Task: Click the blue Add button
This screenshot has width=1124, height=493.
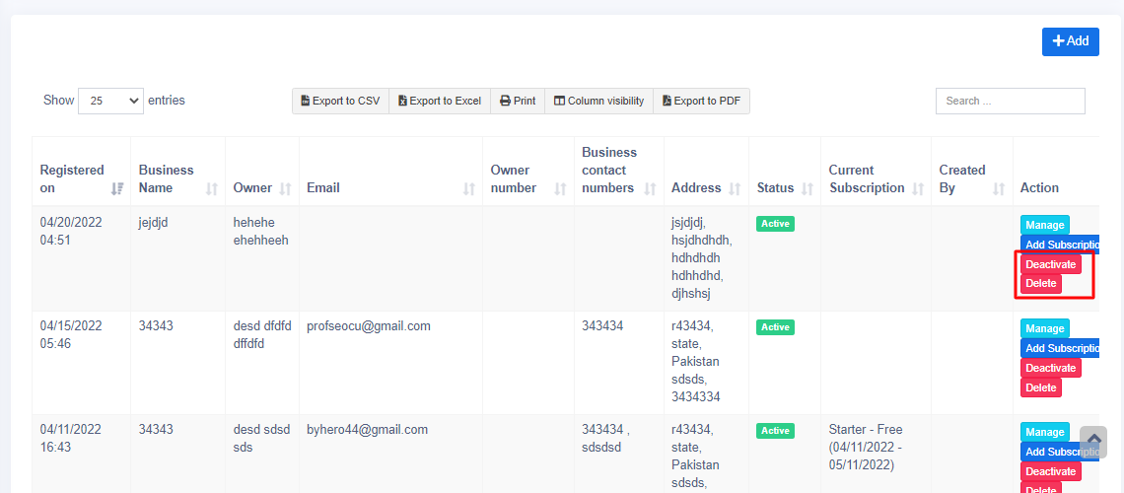Action: 1070,41
